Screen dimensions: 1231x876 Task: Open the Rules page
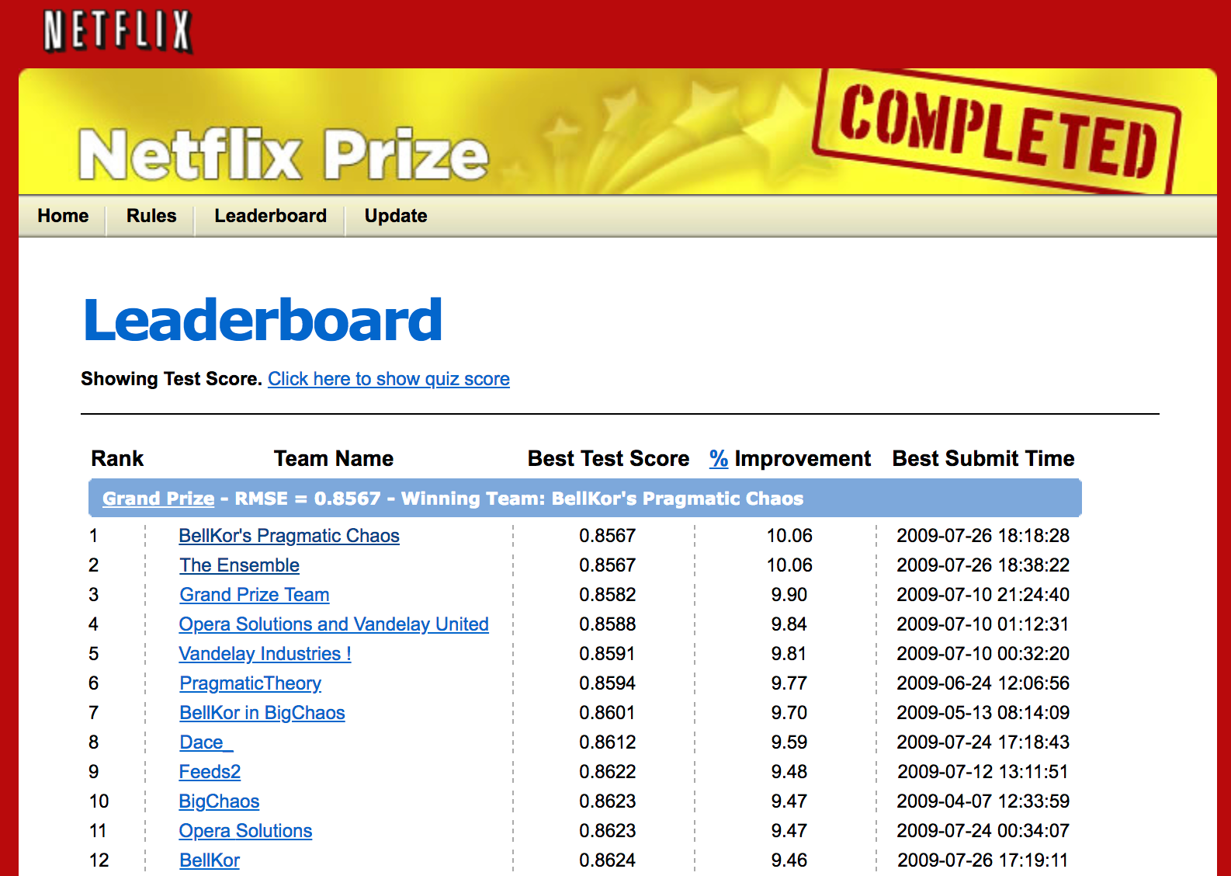(x=151, y=216)
